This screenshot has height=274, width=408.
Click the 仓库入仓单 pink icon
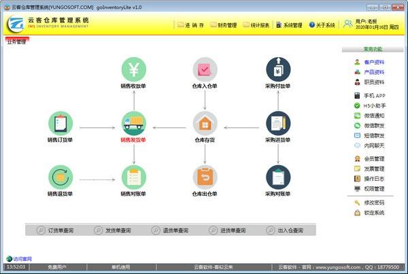tap(205, 69)
